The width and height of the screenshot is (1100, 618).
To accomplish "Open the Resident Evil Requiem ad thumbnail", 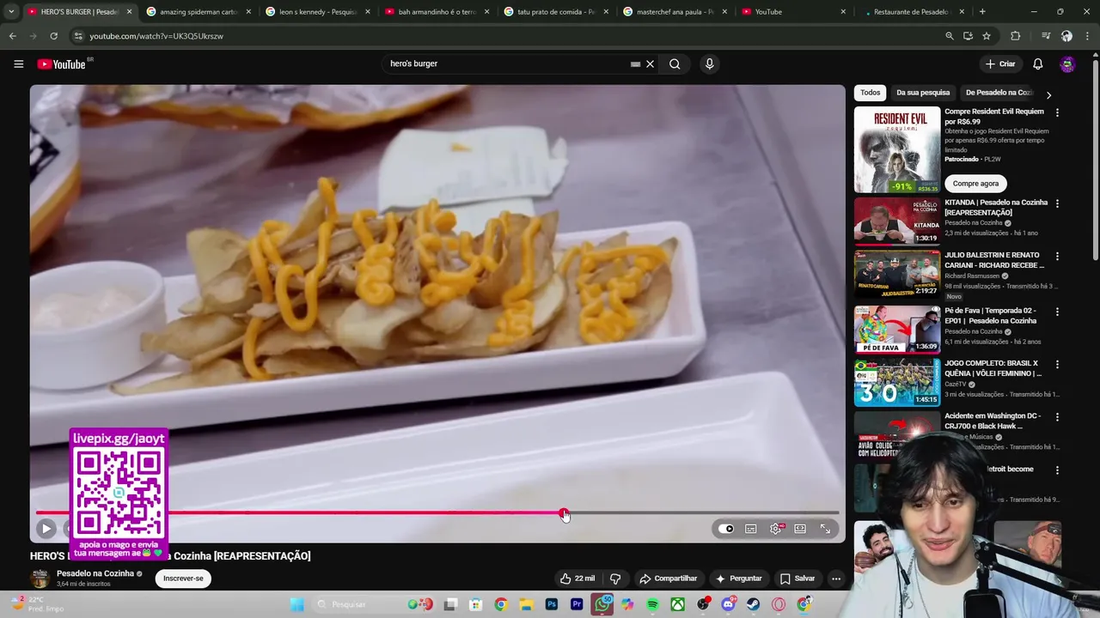I will click(x=897, y=149).
